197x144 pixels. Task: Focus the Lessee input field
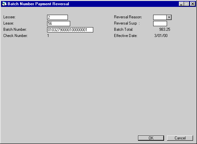click(57, 17)
